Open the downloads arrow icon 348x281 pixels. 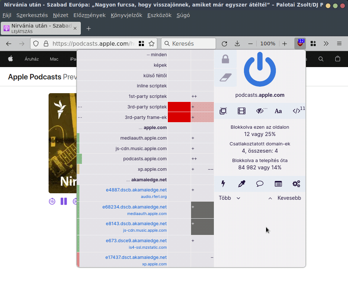click(x=237, y=44)
